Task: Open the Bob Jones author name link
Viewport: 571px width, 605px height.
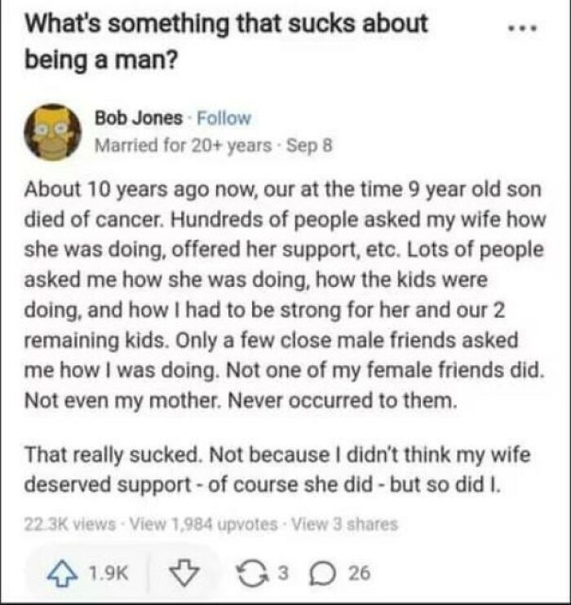Action: tap(139, 117)
